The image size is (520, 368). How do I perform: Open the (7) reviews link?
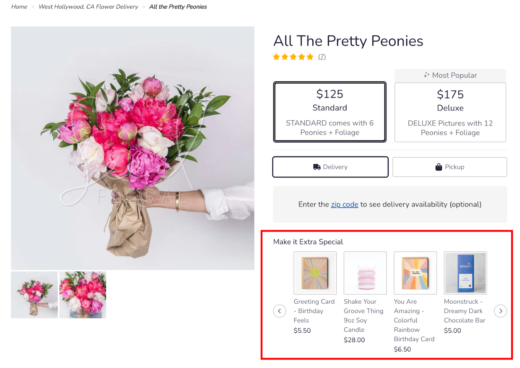[322, 57]
